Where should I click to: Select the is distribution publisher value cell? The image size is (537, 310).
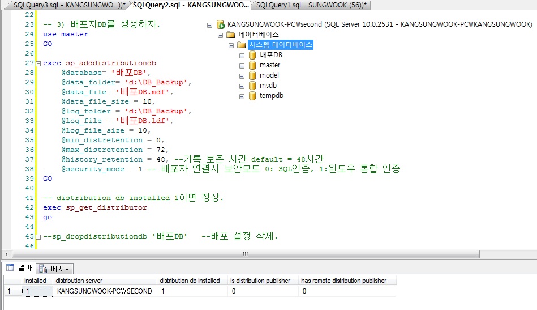tap(263, 291)
